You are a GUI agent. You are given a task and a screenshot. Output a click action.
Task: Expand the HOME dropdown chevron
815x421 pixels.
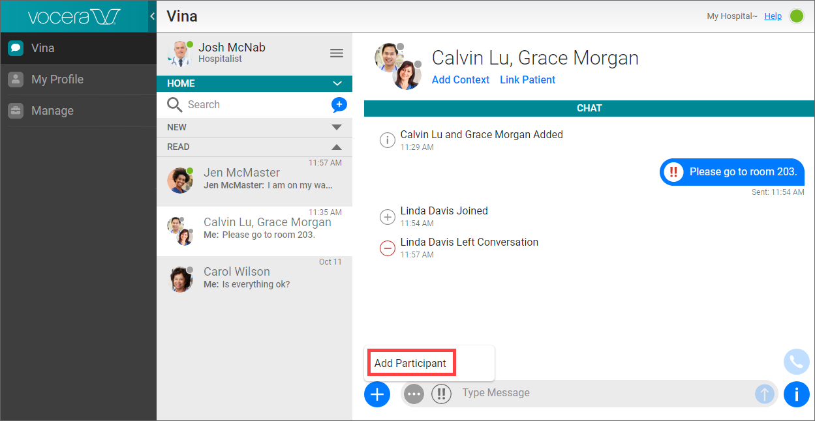pyautogui.click(x=337, y=83)
